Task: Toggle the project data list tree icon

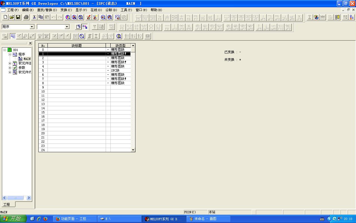Action: (85, 27)
